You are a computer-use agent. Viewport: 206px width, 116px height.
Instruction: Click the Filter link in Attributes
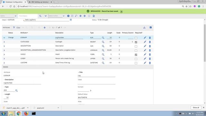18,27
